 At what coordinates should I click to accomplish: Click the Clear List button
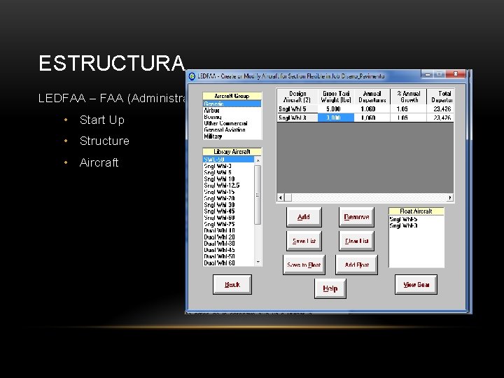(x=356, y=241)
